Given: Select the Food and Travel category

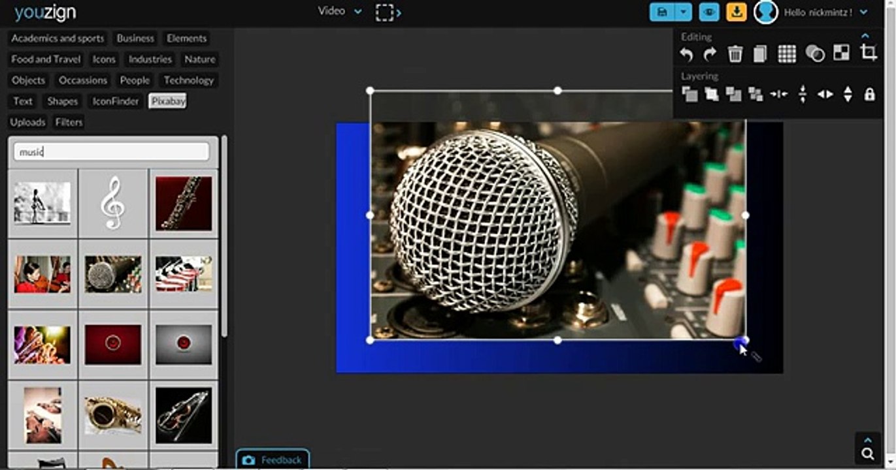Looking at the screenshot, I should click(46, 59).
